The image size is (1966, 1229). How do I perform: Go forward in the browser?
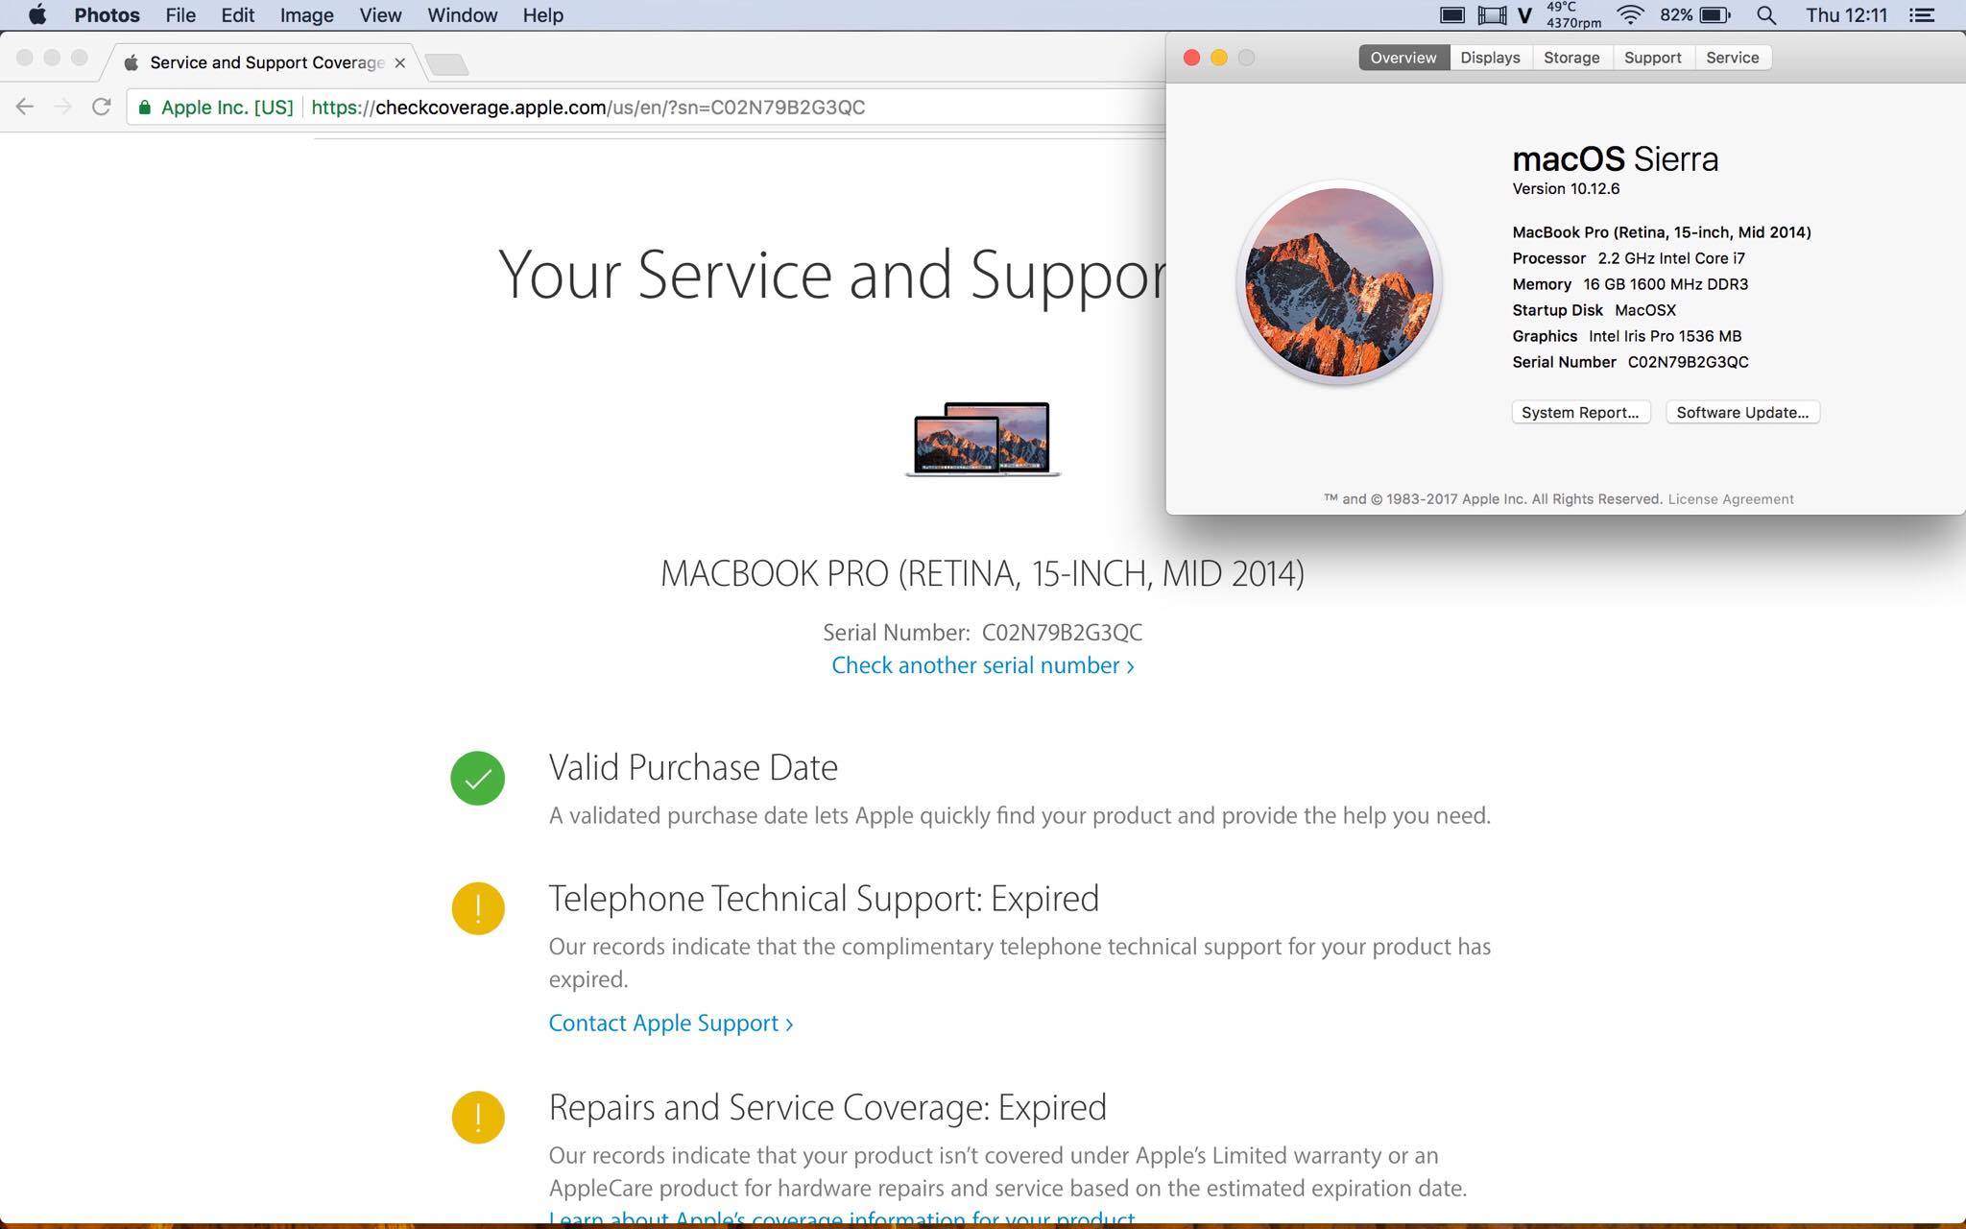click(63, 107)
